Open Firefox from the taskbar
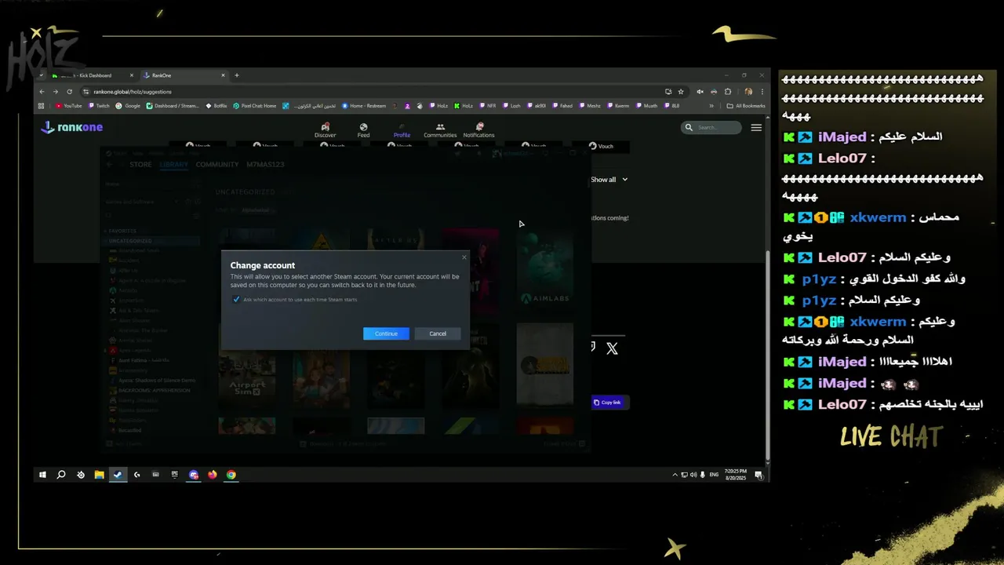The width and height of the screenshot is (1004, 565). point(213,475)
